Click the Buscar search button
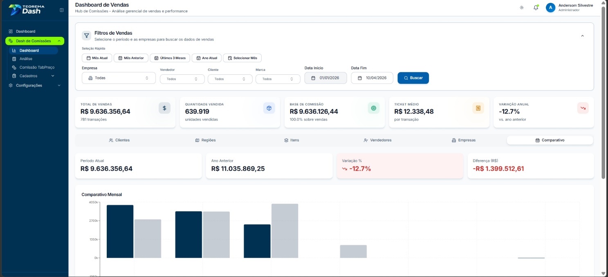Image resolution: width=608 pixels, height=277 pixels. (x=413, y=78)
